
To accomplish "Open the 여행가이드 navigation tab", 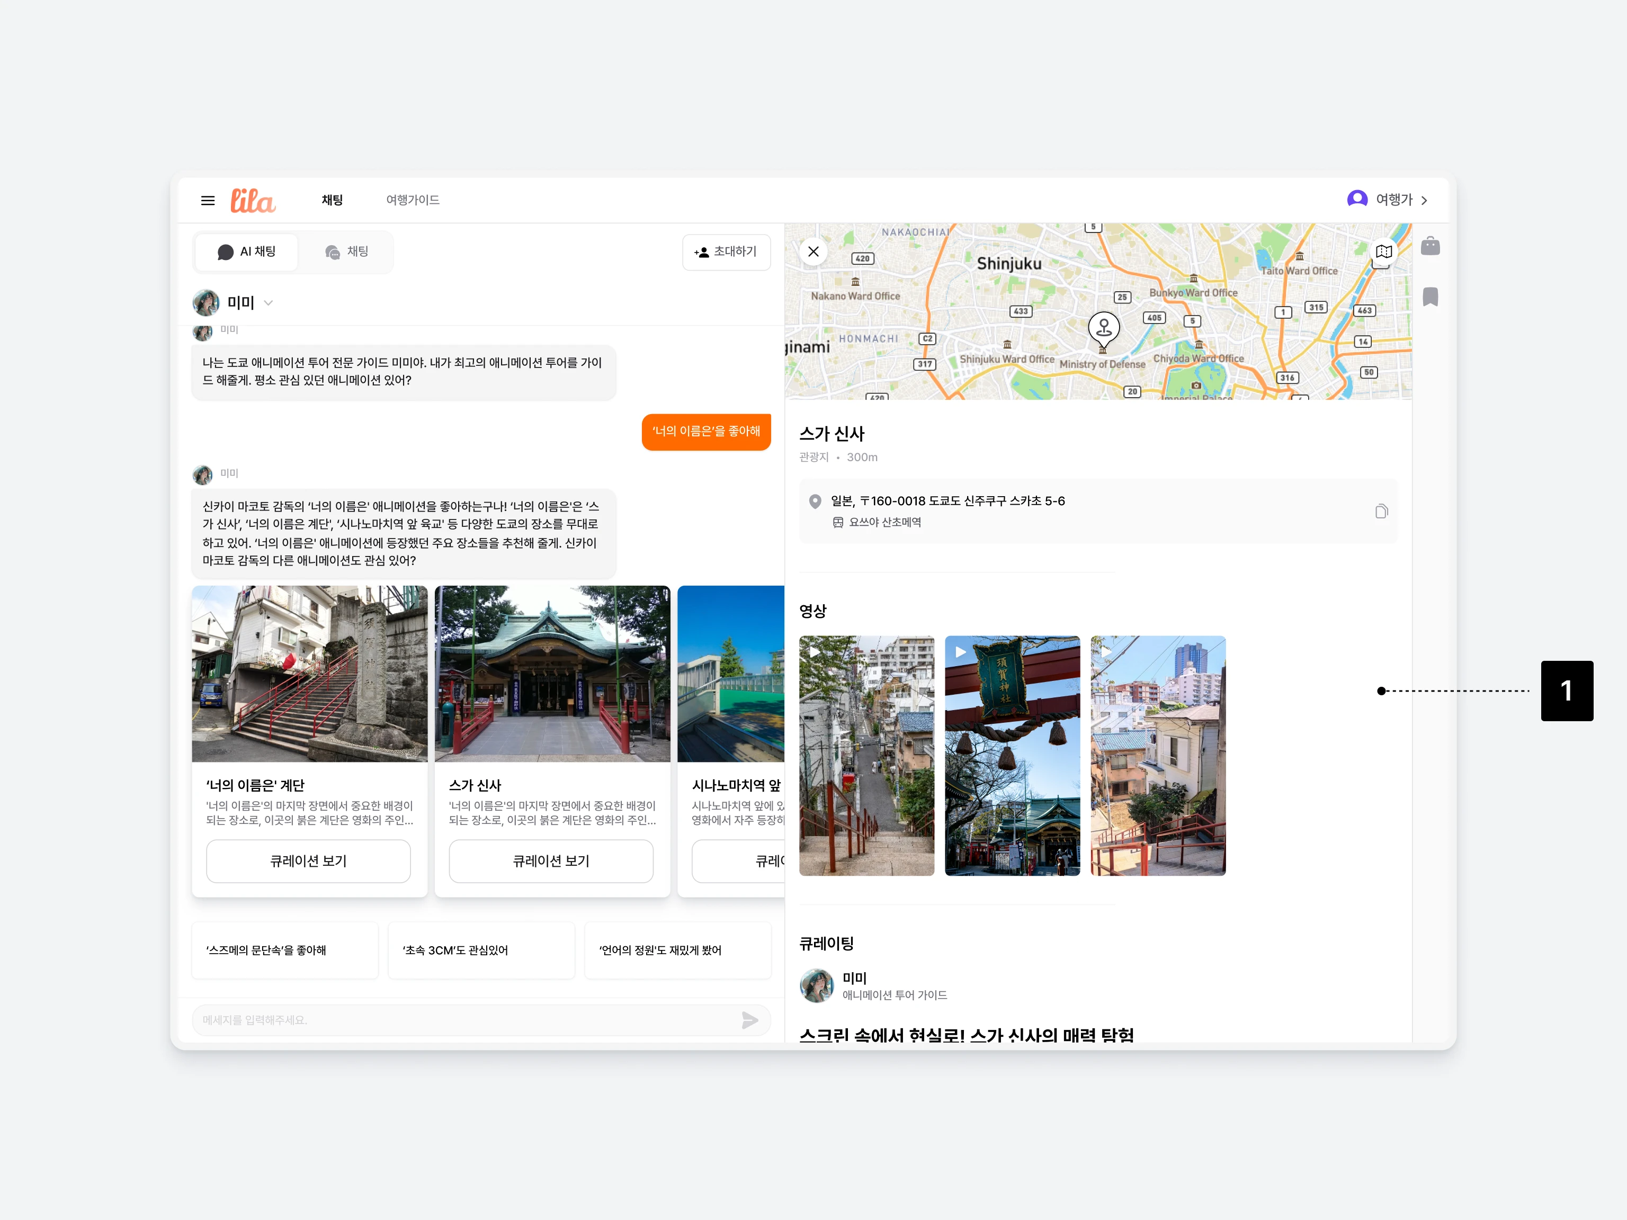I will 413,200.
